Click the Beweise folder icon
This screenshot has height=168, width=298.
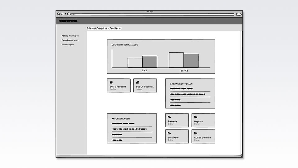(169, 117)
